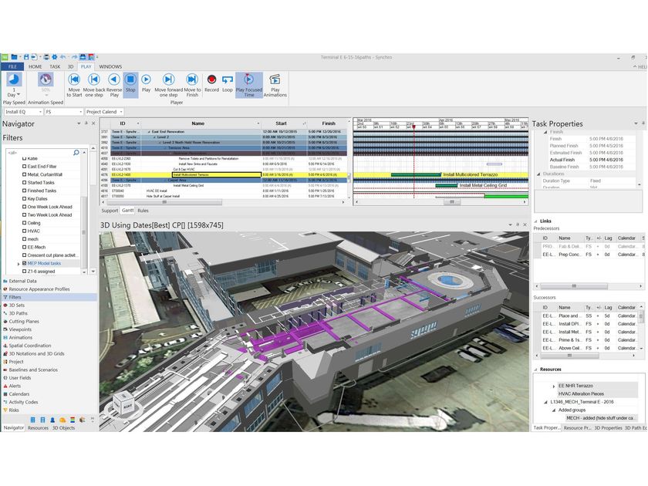Image resolution: width=648 pixels, height=486 pixels.
Task: Select the Support tab below Gantt
Action: point(110,211)
